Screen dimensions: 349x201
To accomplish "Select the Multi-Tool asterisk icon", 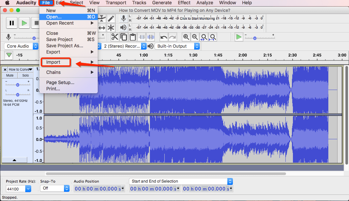I will [111, 28].
